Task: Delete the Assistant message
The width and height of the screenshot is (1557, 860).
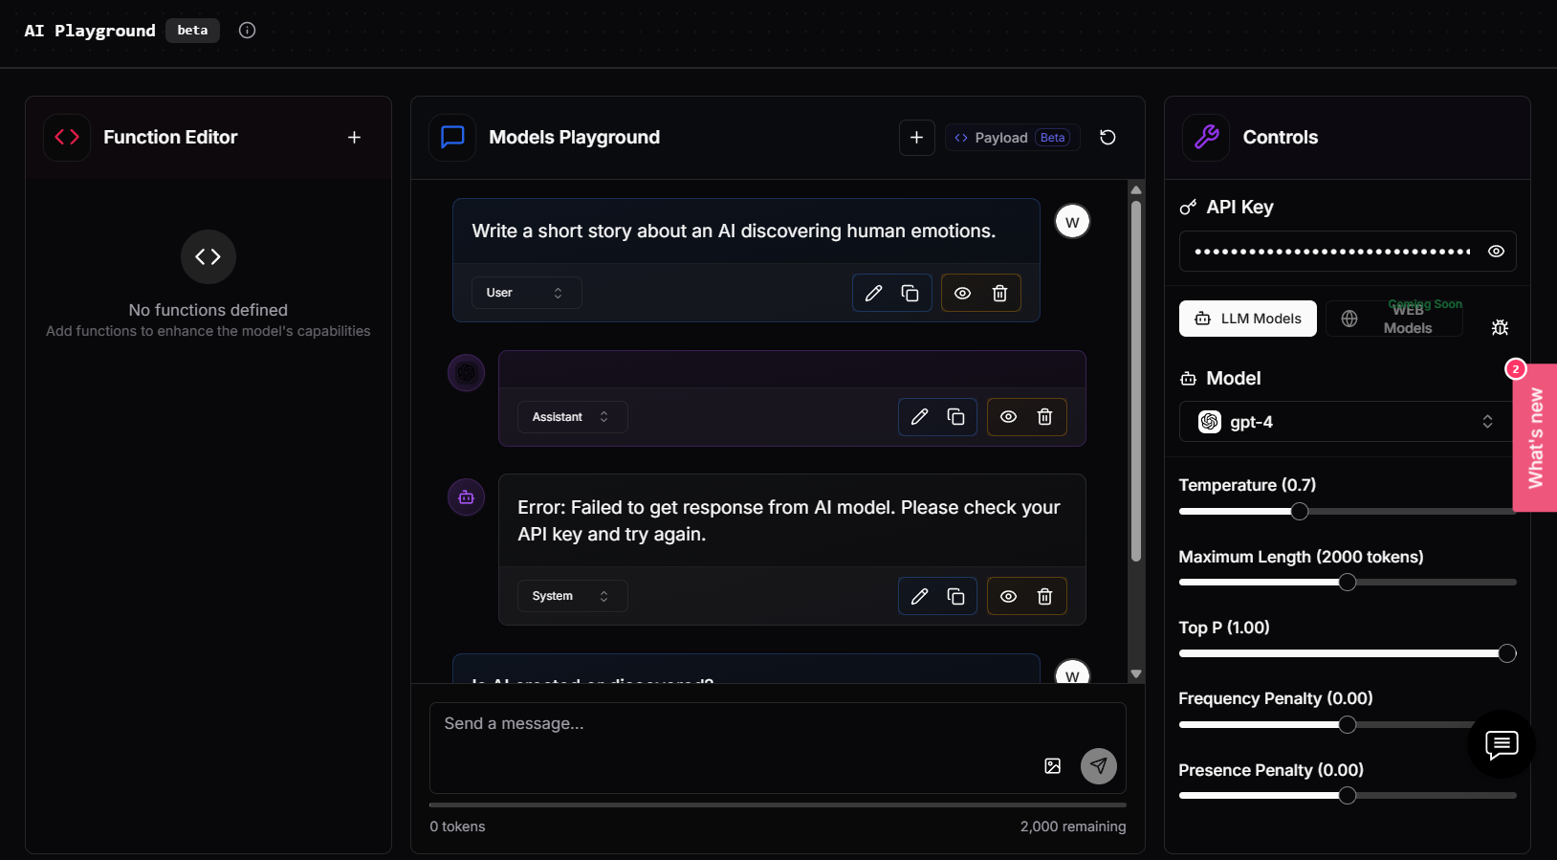Action: click(1045, 417)
